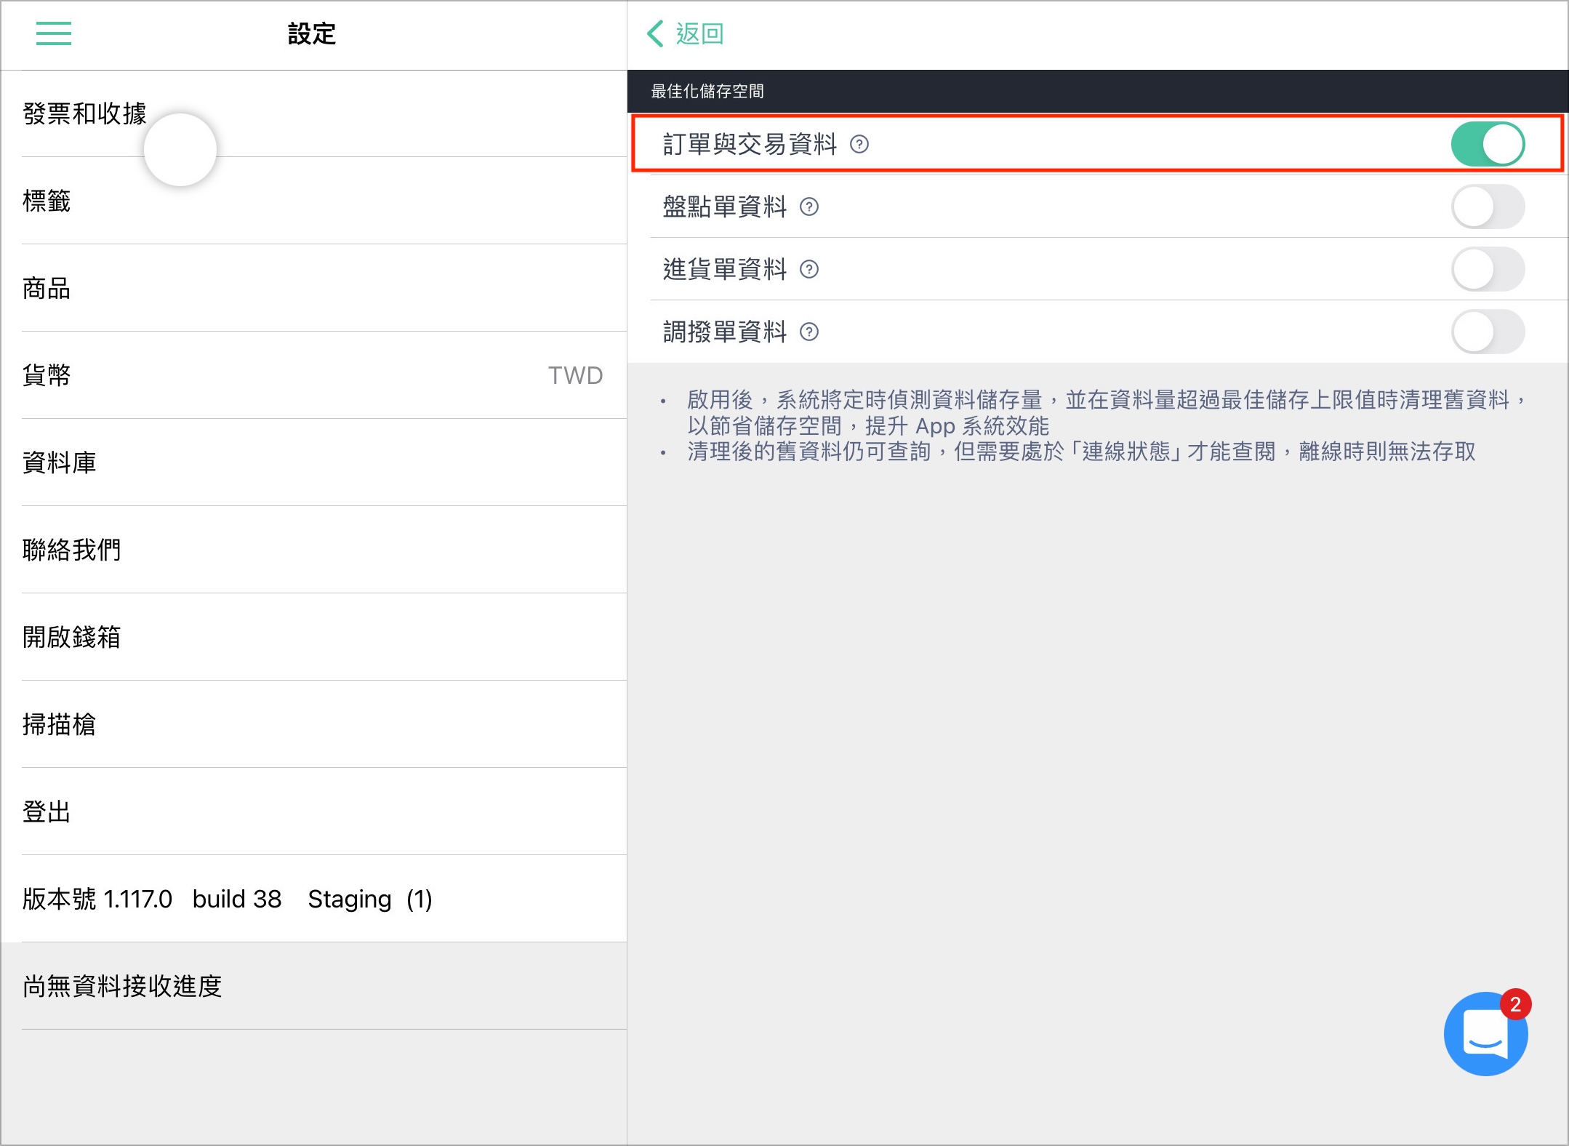This screenshot has width=1569, height=1146.
Task: Click the 聯絡我們 item
Action: tap(314, 550)
